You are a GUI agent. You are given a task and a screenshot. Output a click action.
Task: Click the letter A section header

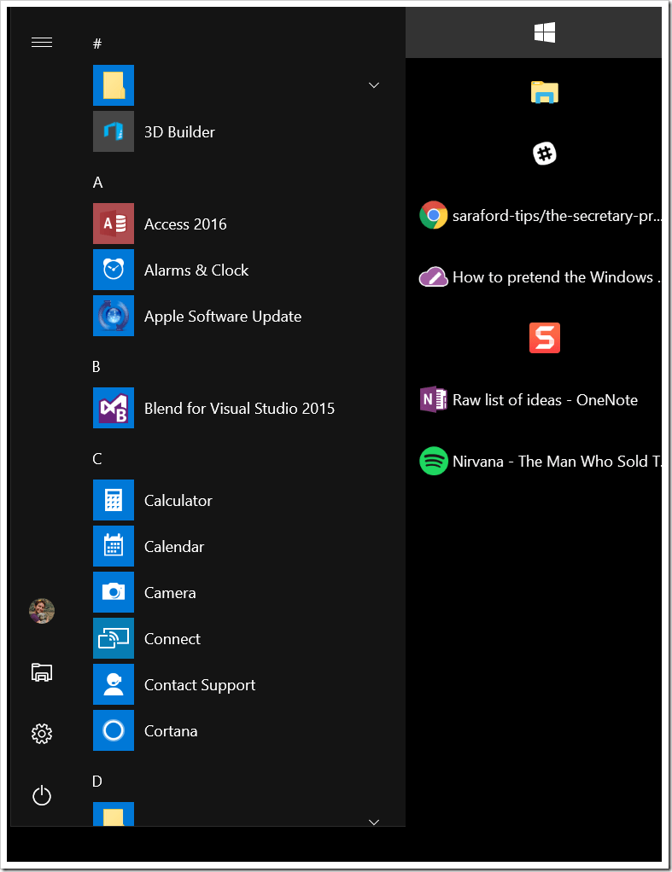click(97, 183)
